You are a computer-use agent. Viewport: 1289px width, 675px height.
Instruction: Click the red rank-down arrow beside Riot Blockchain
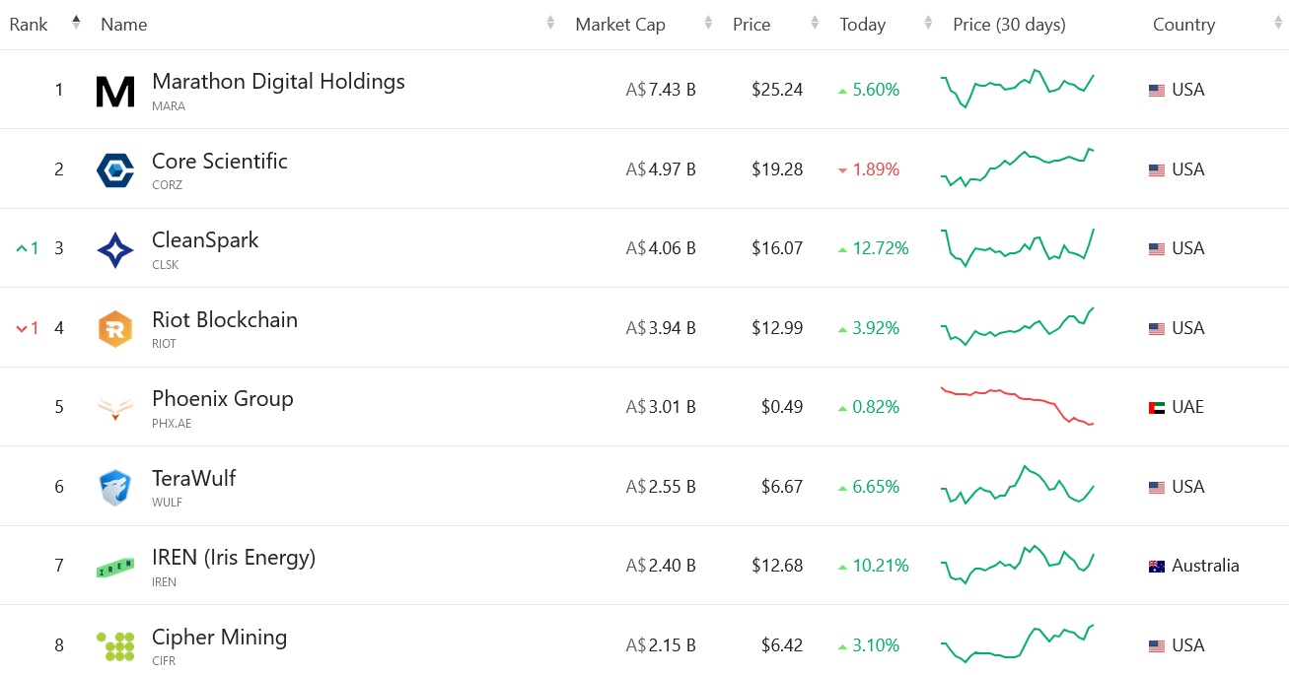[x=24, y=327]
